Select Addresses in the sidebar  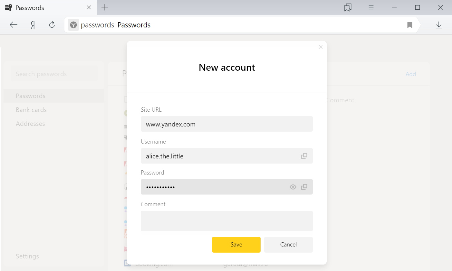click(x=30, y=124)
